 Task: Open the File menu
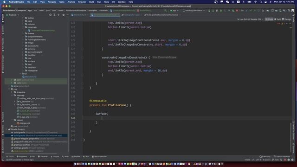(28, 2)
